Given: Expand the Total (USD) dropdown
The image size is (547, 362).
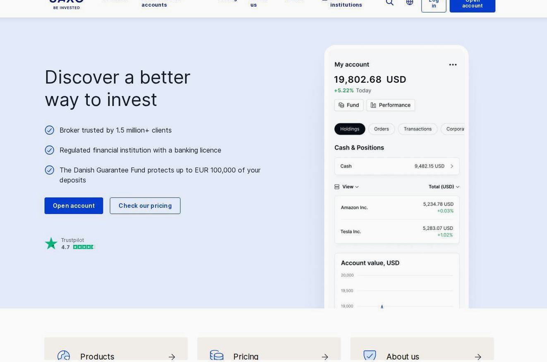Looking at the screenshot, I should point(444,187).
